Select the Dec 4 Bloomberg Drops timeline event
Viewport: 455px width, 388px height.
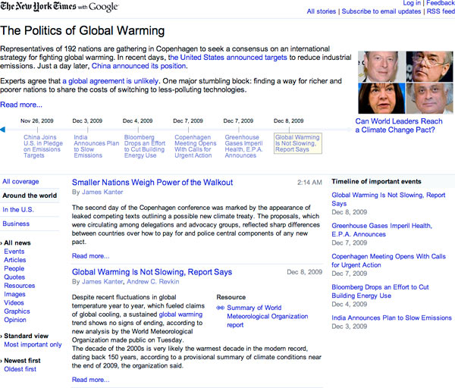coord(145,146)
